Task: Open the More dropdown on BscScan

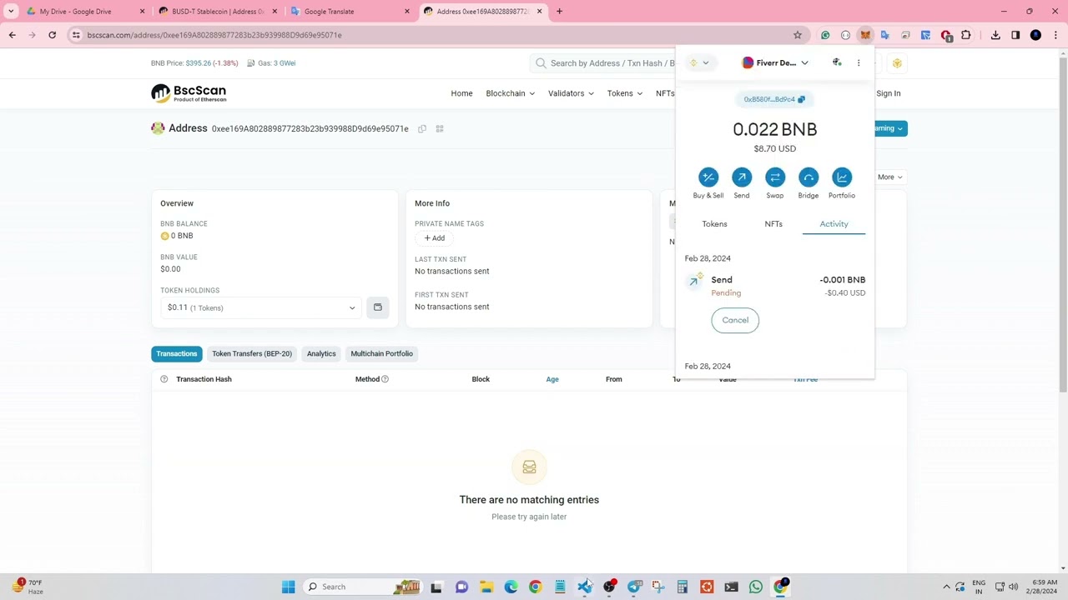Action: click(x=889, y=177)
